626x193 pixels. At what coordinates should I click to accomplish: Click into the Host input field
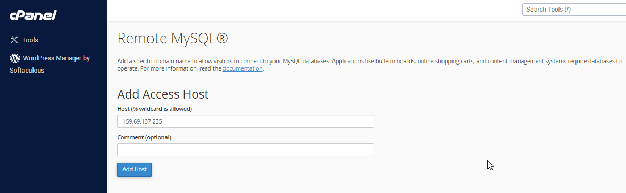246,121
